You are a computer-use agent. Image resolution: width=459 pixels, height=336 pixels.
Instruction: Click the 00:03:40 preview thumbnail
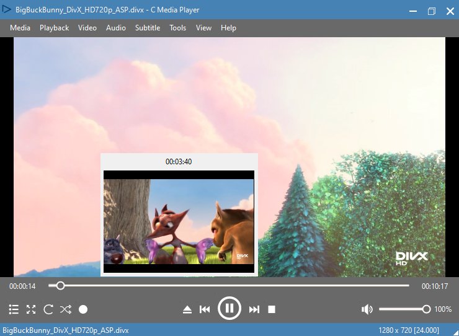coord(179,221)
